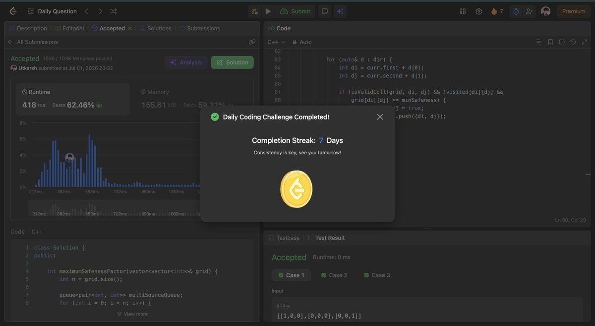Click the Submit button

coord(296,11)
